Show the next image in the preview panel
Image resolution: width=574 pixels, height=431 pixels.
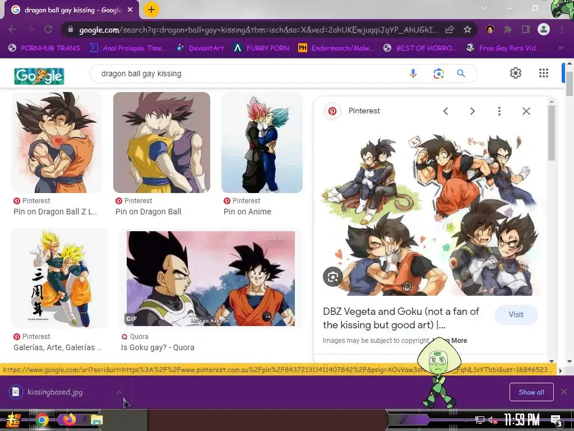click(x=472, y=111)
